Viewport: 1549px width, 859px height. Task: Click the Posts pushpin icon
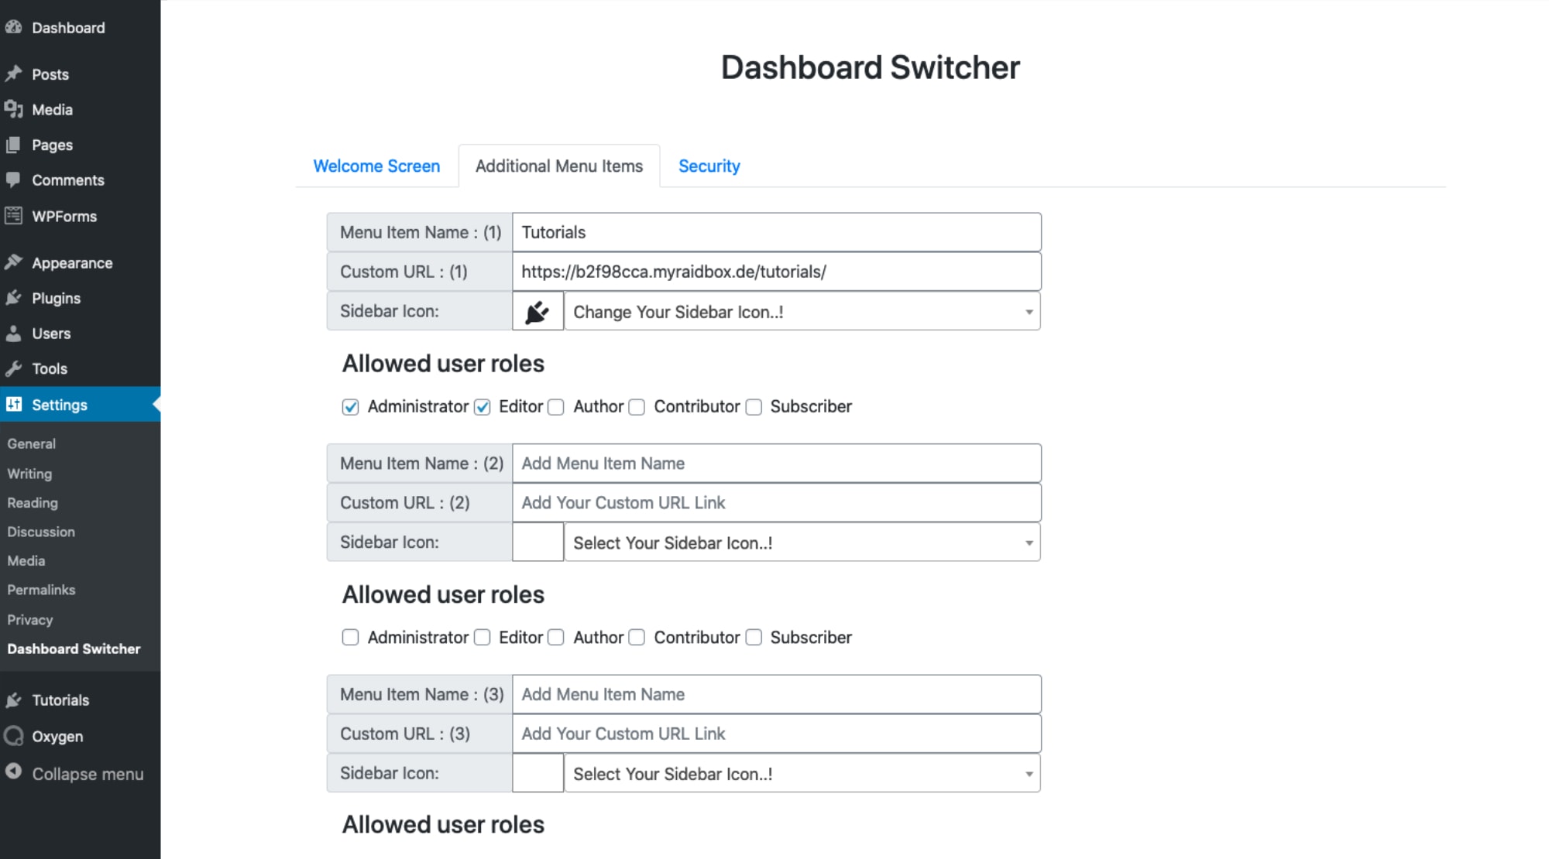13,74
